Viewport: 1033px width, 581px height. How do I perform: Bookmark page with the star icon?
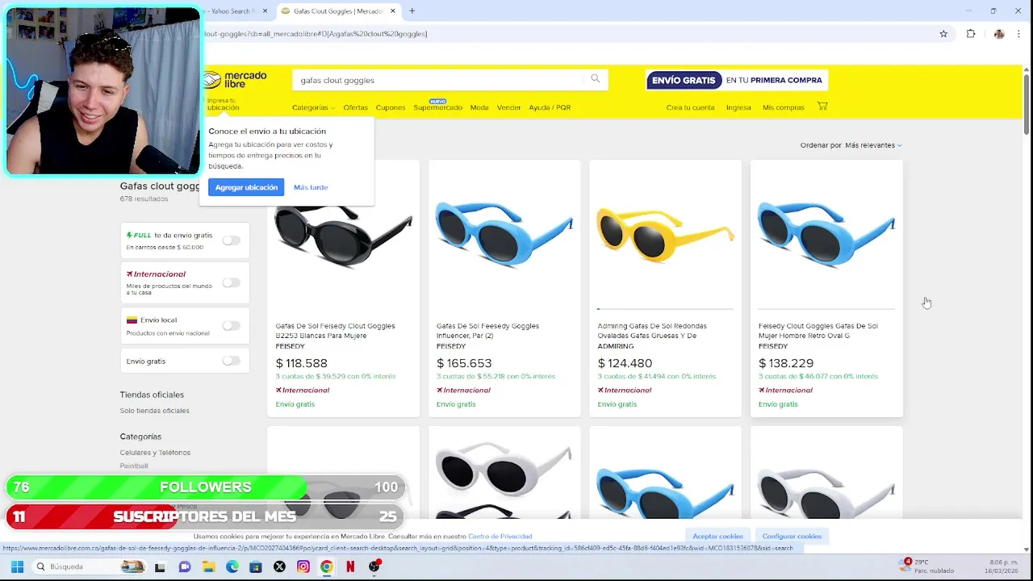pos(943,34)
